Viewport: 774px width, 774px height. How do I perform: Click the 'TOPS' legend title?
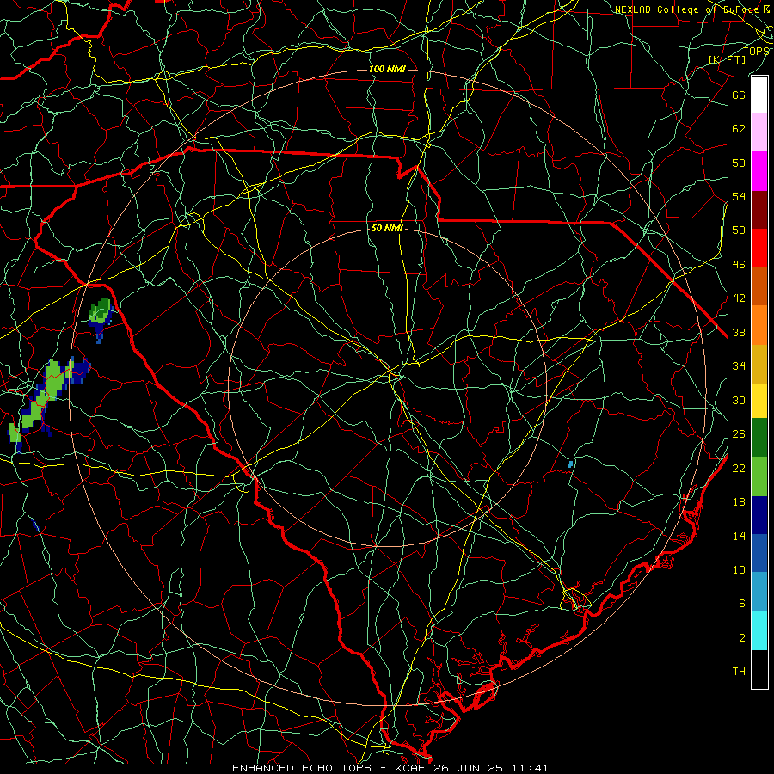[756, 51]
